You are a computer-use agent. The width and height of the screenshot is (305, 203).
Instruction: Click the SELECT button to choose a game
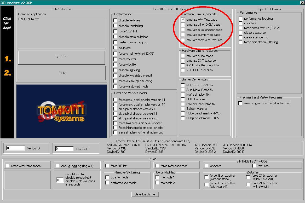pyautogui.click(x=62, y=57)
